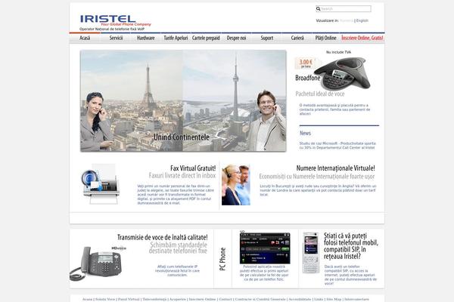The width and height of the screenshot is (454, 302).
Task: Read the Studiu de caz Microsoft news item
Action: tap(337, 146)
